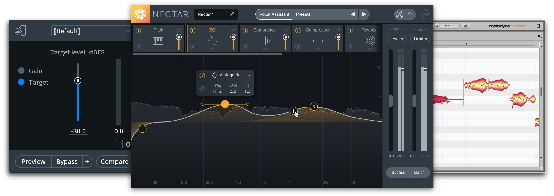Click the Nectar input gain slider handle
The height and width of the screenshot is (196, 554).
pos(391,101)
